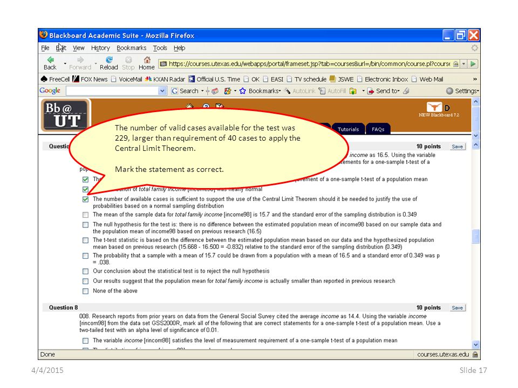
Task: Open the History menu
Action: (100, 48)
